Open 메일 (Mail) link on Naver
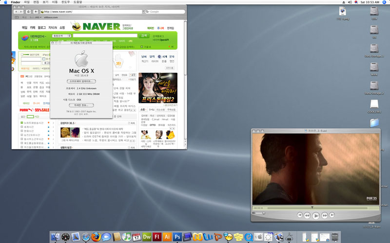Screen dimensions: 390x243 coord(25,28)
